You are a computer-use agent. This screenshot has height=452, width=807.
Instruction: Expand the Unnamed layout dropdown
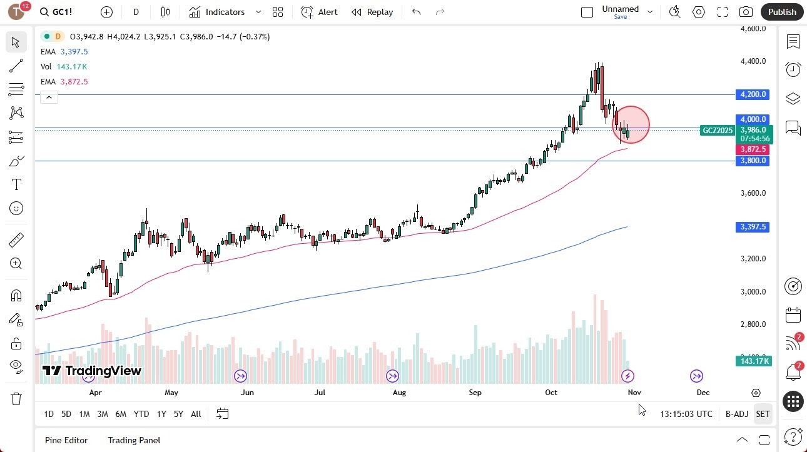(x=650, y=11)
